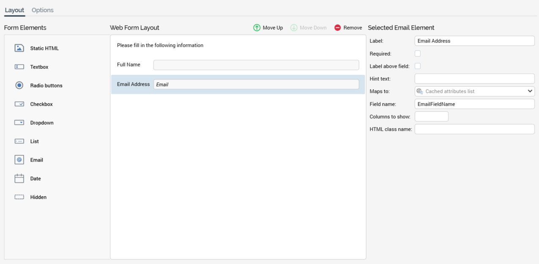
Task: Select the Static HTML element icon
Action: pyautogui.click(x=19, y=48)
